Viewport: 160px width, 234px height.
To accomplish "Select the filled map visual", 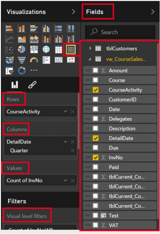I will [x=9, y=60].
